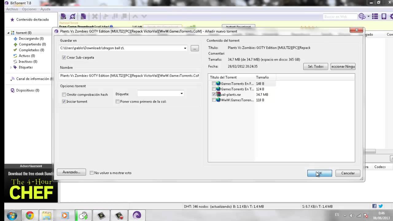Check the 124 B GamesTorrents file

pos(214,89)
